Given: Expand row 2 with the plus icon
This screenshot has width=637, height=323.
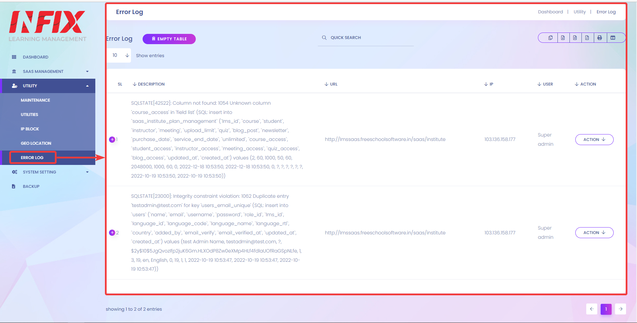Looking at the screenshot, I should (112, 233).
